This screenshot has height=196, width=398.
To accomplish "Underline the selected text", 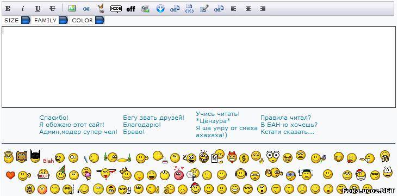I will click(38, 9).
